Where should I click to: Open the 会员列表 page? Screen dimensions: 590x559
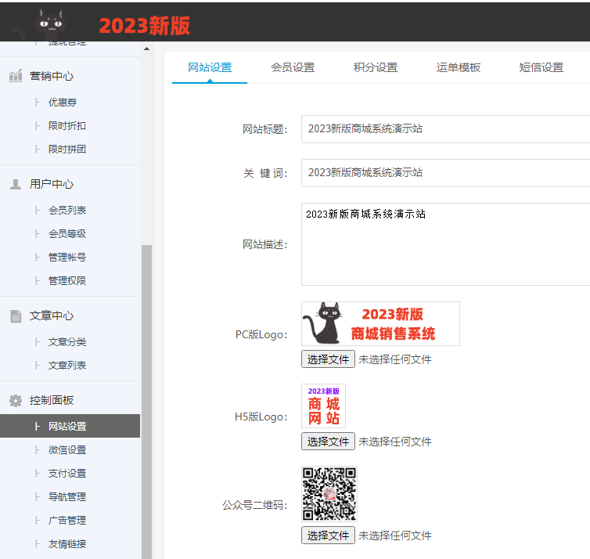click(x=67, y=210)
